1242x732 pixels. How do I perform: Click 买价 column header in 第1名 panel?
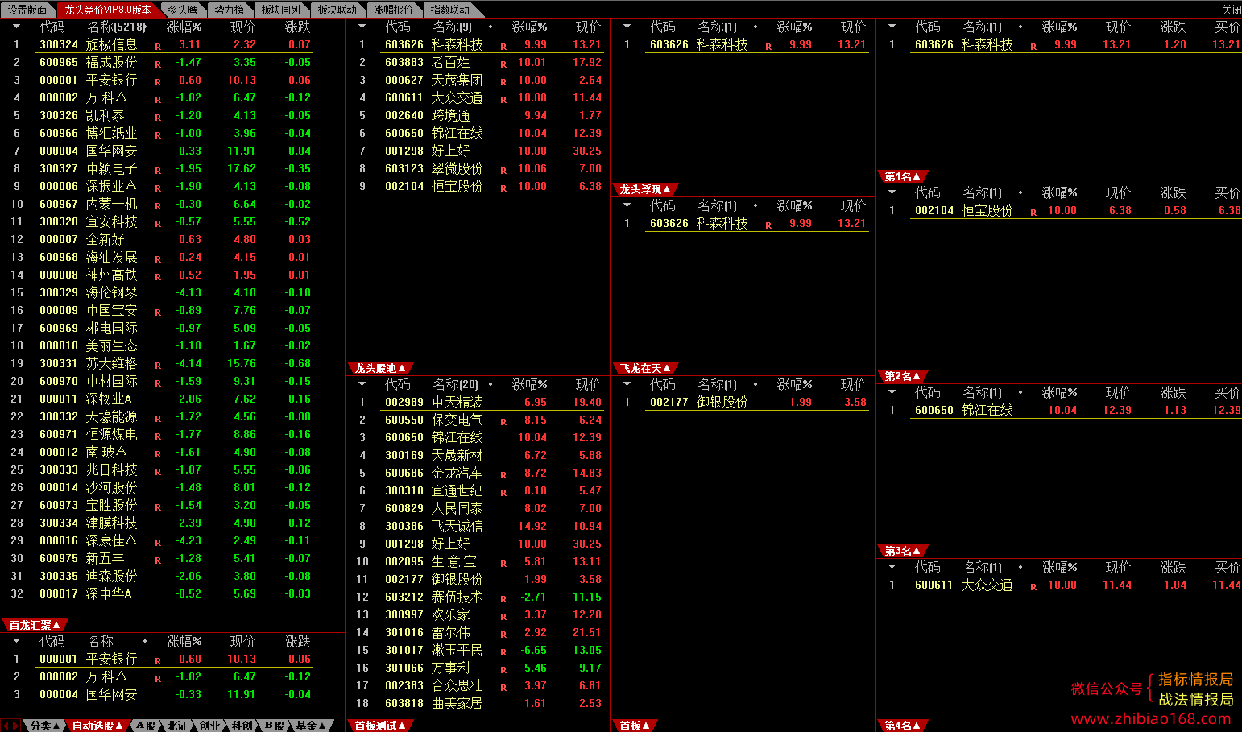(1228, 27)
